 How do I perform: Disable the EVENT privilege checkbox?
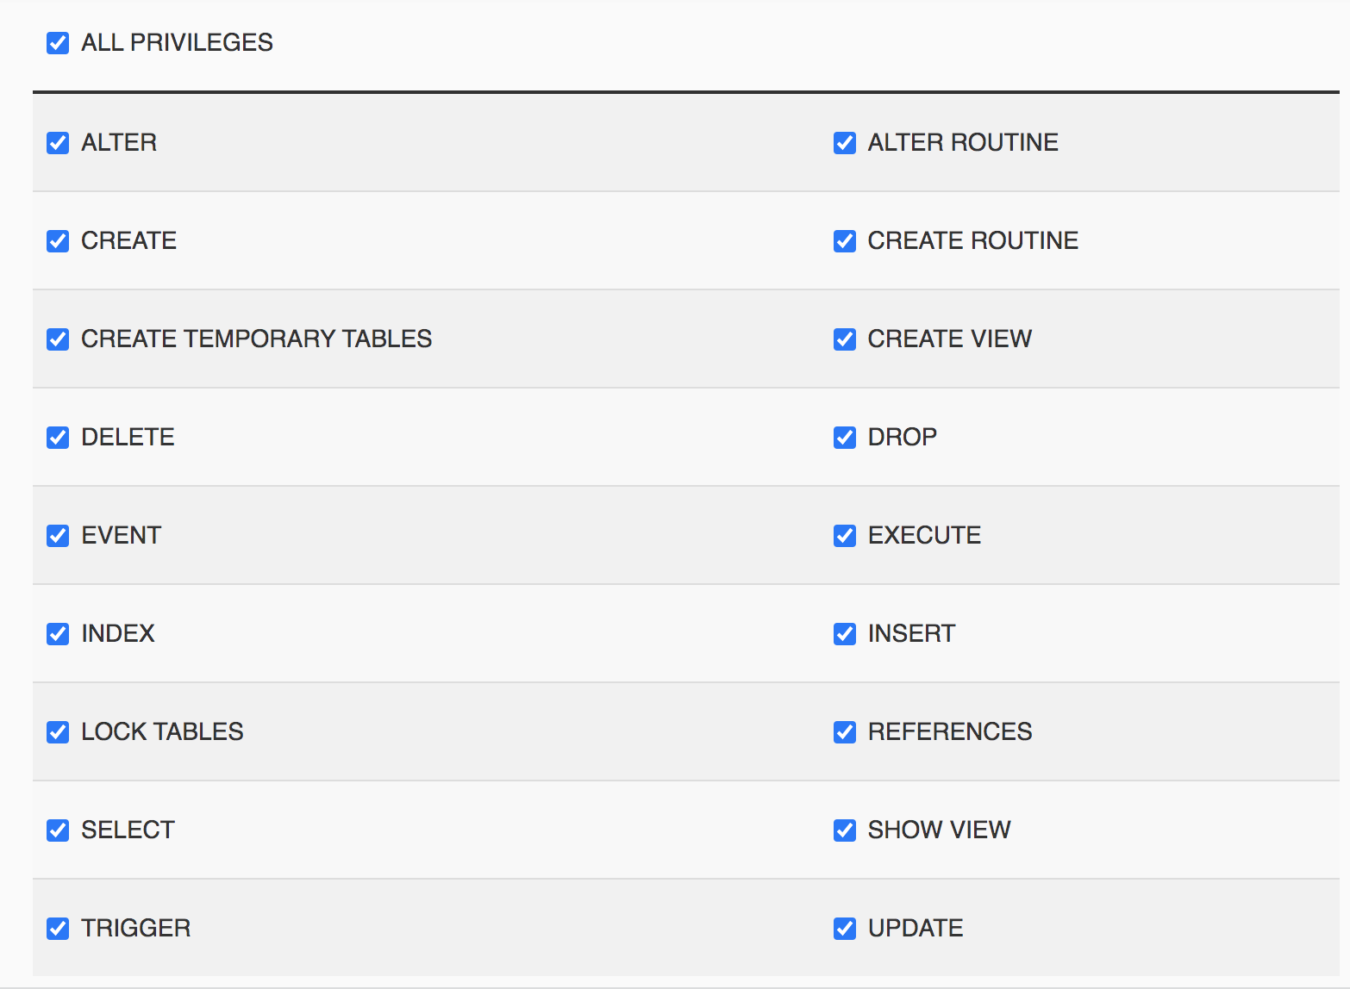tap(58, 536)
